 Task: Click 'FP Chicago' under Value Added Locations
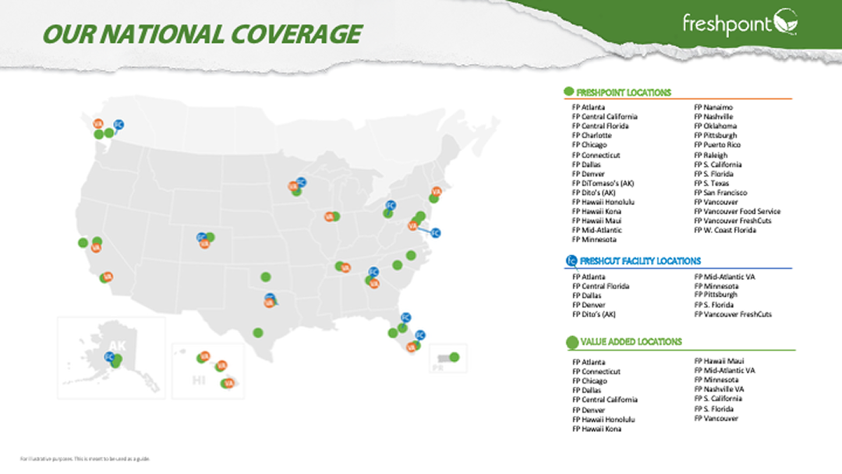[x=589, y=381]
